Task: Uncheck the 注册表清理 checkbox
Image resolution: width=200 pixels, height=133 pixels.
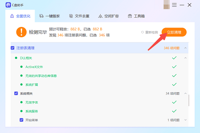Action: [x=13, y=48]
